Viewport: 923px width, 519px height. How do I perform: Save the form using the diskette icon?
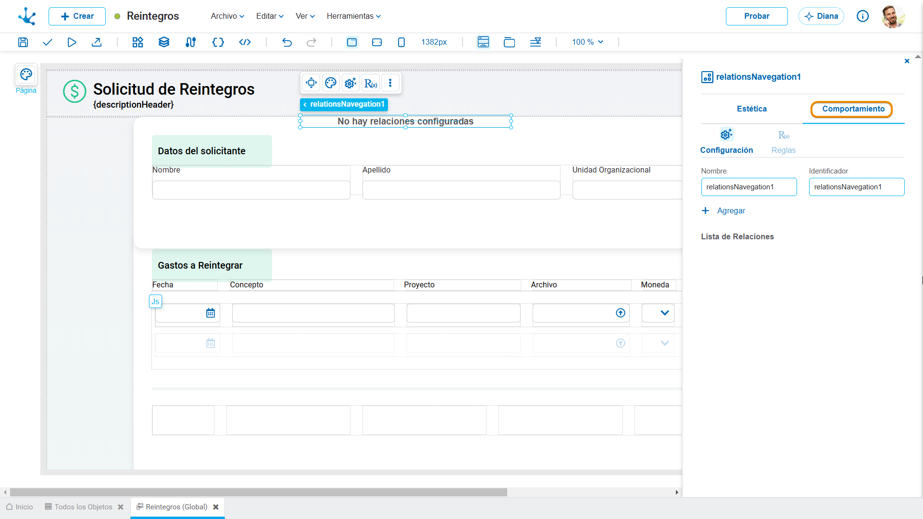pos(23,42)
